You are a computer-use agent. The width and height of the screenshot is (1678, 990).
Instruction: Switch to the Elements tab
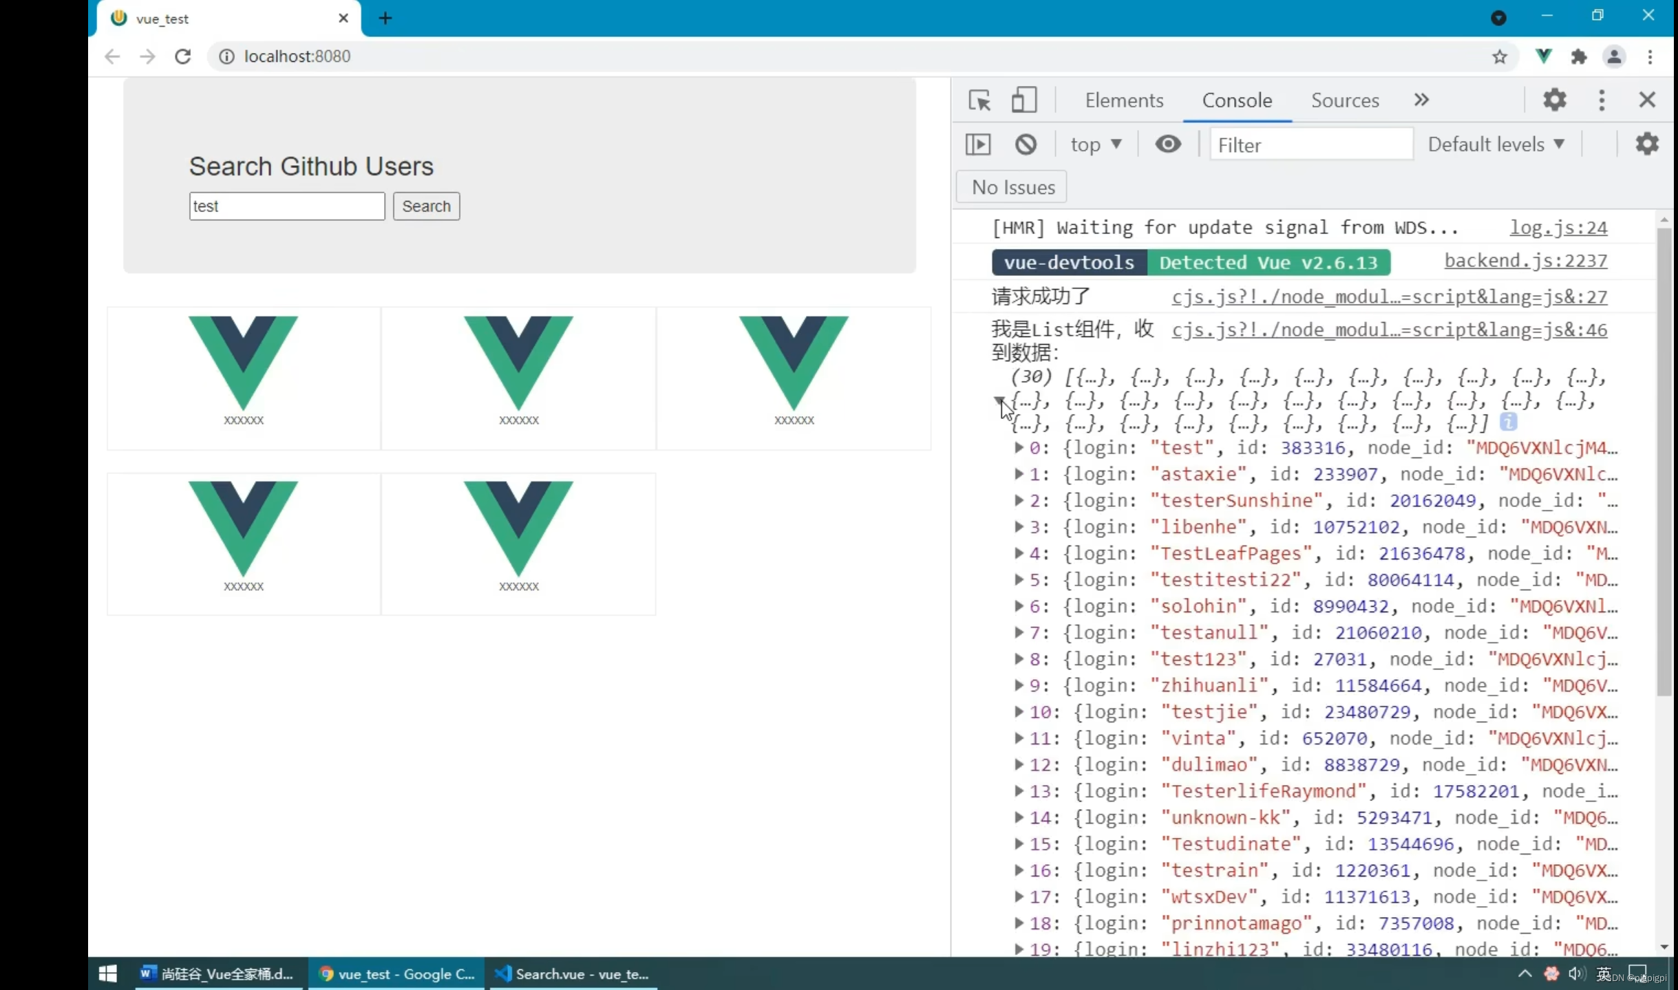pos(1124,100)
